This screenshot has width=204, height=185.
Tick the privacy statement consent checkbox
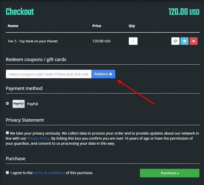(x=7, y=133)
